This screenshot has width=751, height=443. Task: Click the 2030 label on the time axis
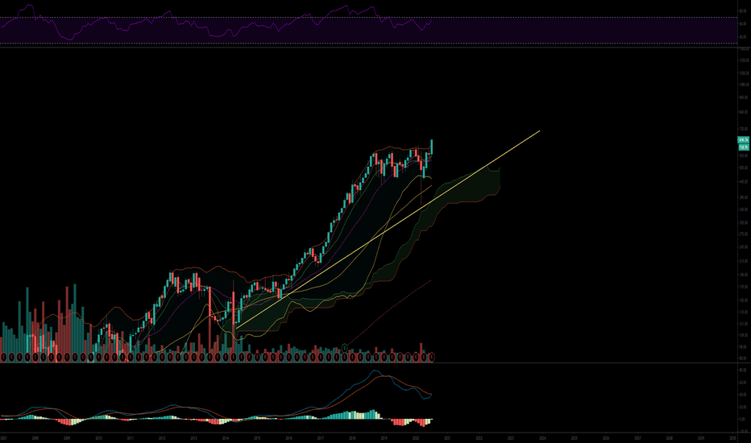[732, 438]
